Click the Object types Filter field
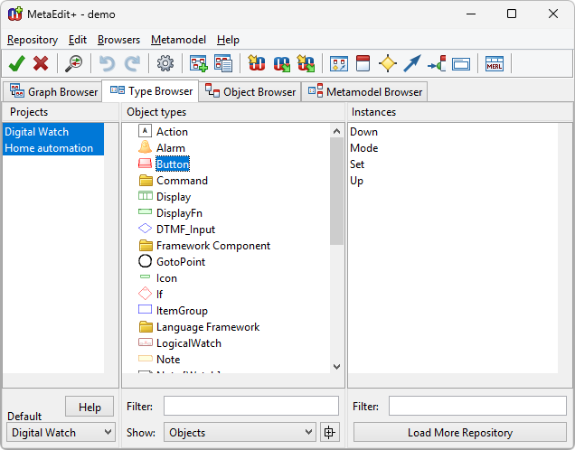Image resolution: width=575 pixels, height=450 pixels. [x=250, y=407]
